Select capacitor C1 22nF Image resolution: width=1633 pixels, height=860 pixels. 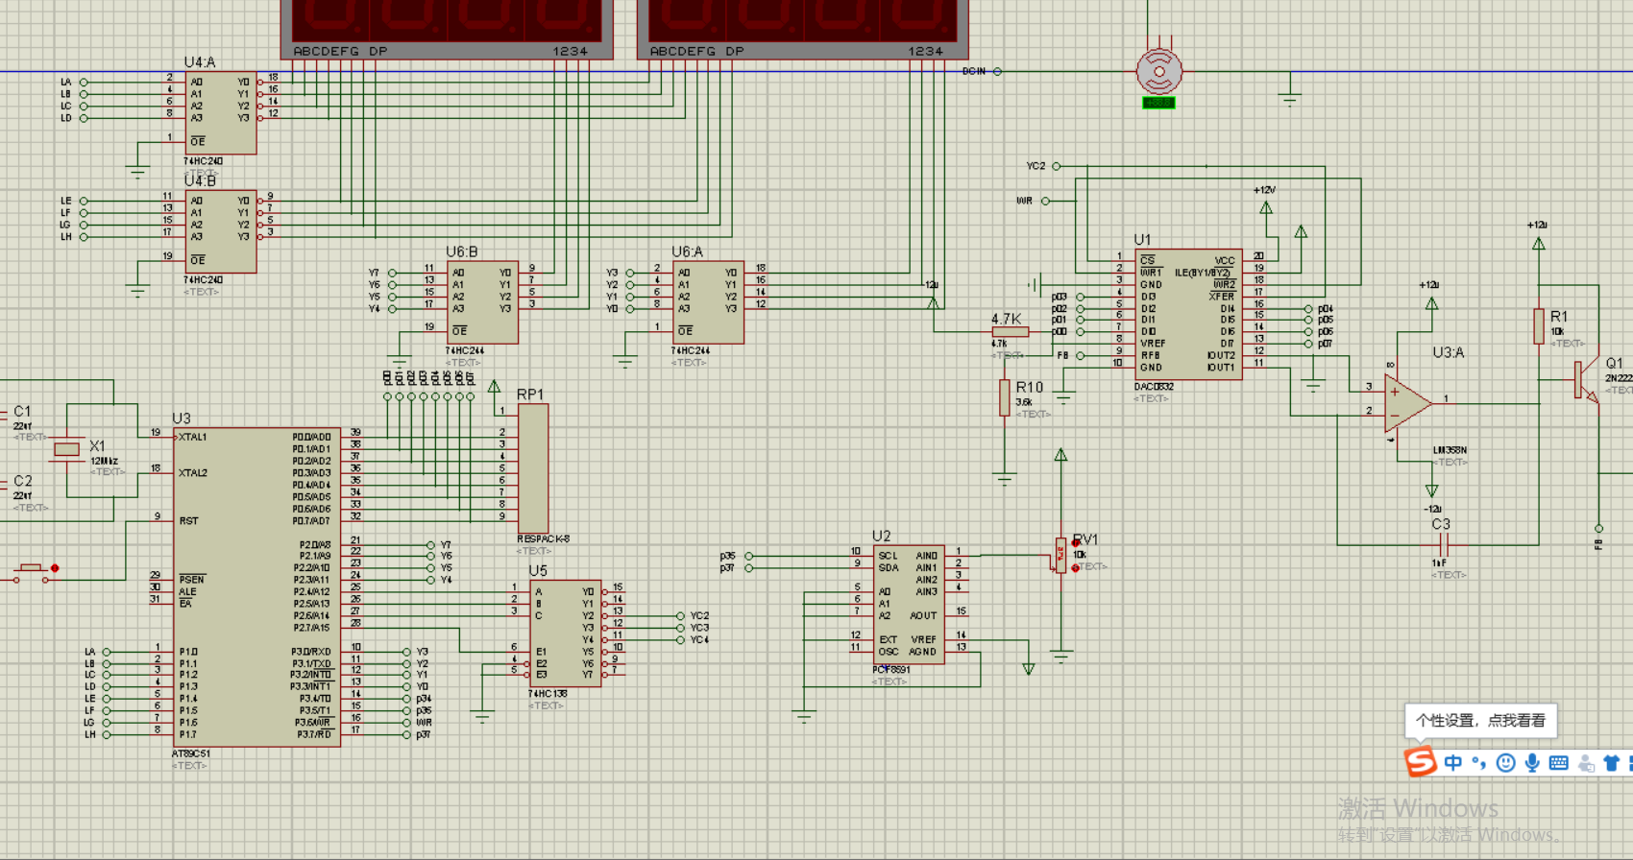(5, 415)
